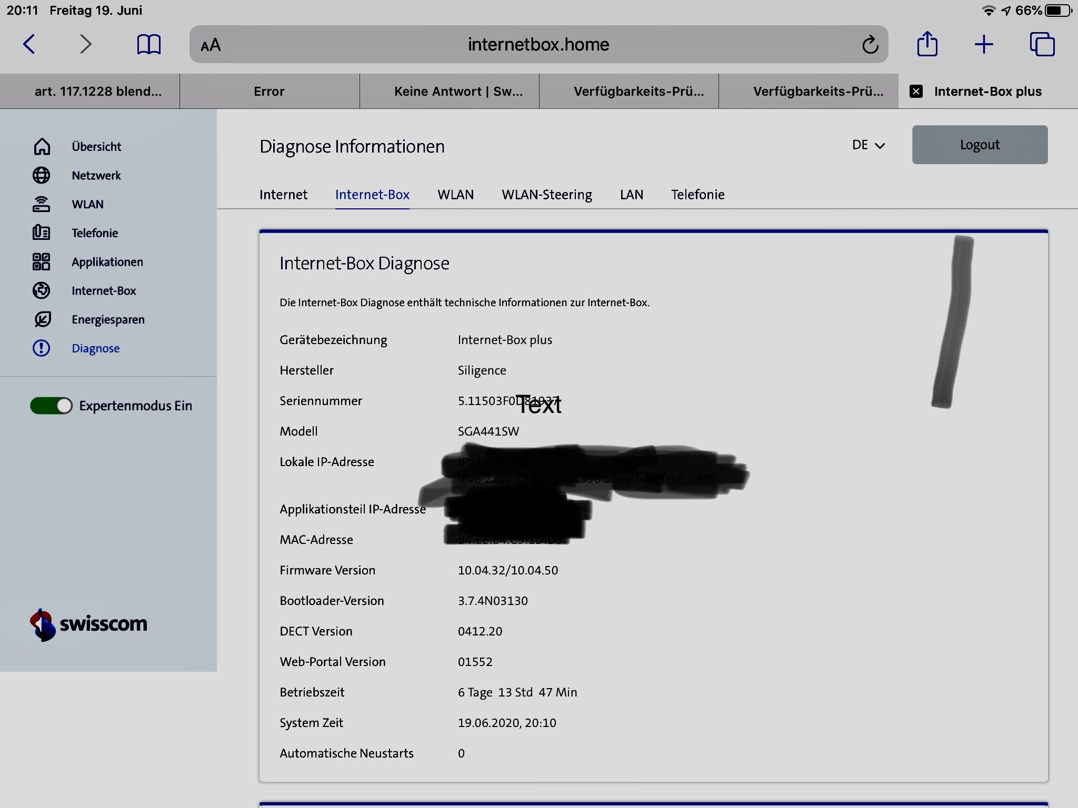This screenshot has height=808, width=1078.
Task: Open the Telefonie diagnose tab
Action: [x=697, y=195]
